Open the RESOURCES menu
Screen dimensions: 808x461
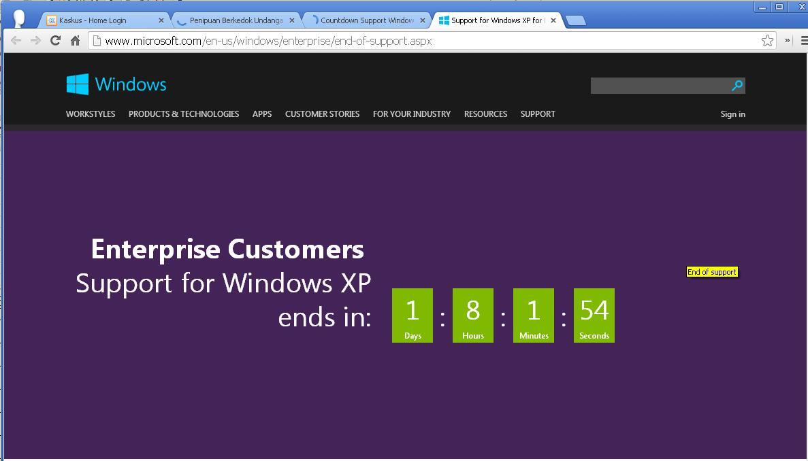coord(486,114)
